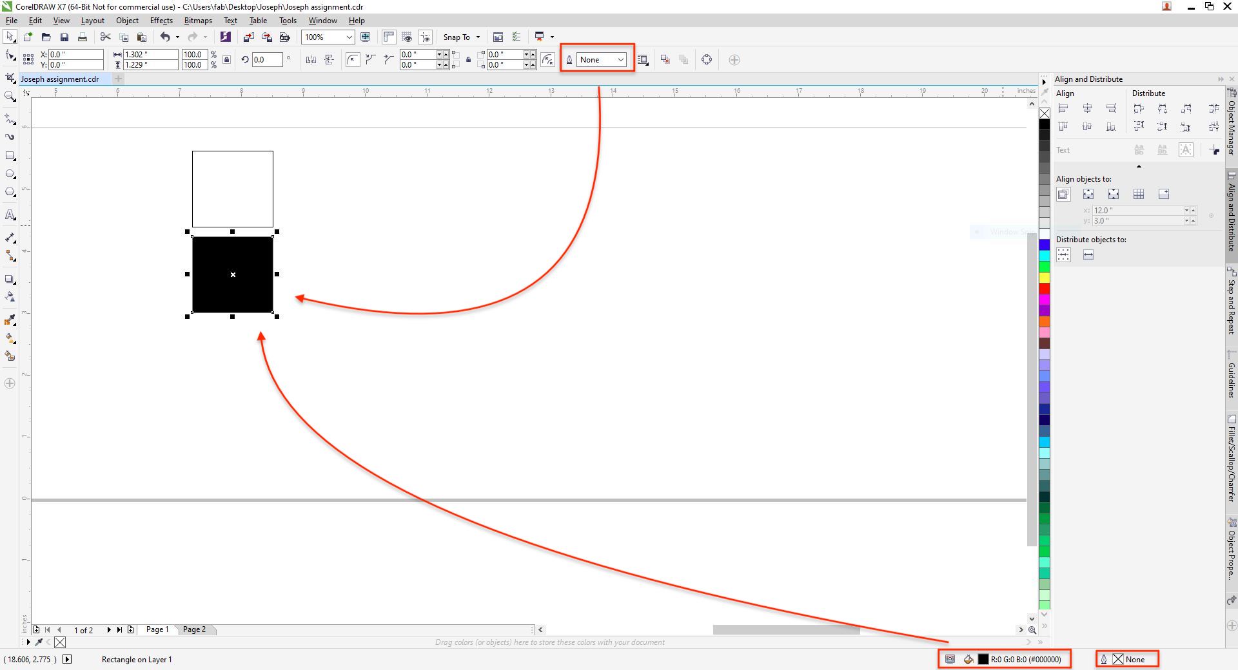Viewport: 1238px width, 670px height.
Task: Toggle the lock ratio button
Action: coord(226,60)
